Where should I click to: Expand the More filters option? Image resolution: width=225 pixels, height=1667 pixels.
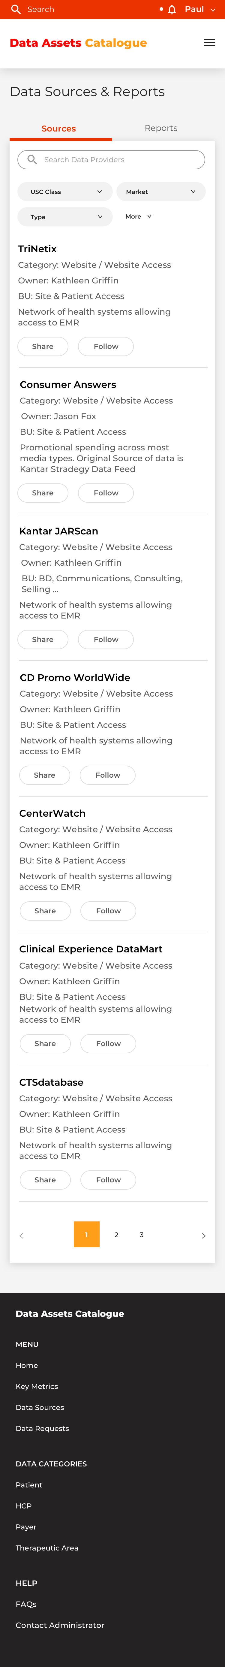pyautogui.click(x=138, y=216)
